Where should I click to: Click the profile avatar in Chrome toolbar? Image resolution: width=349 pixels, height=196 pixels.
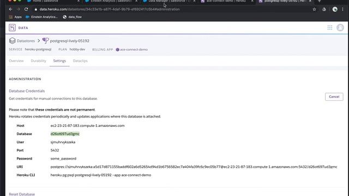335,9
